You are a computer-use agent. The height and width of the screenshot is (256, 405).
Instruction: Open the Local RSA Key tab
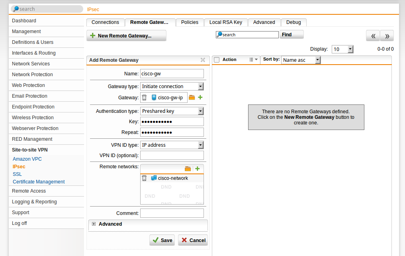coord(226,22)
